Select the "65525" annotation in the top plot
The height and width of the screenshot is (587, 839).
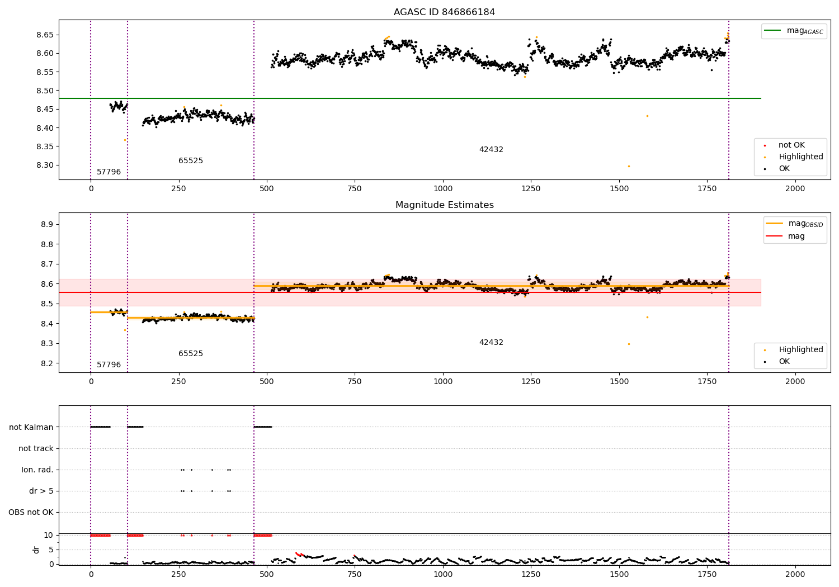pos(191,161)
